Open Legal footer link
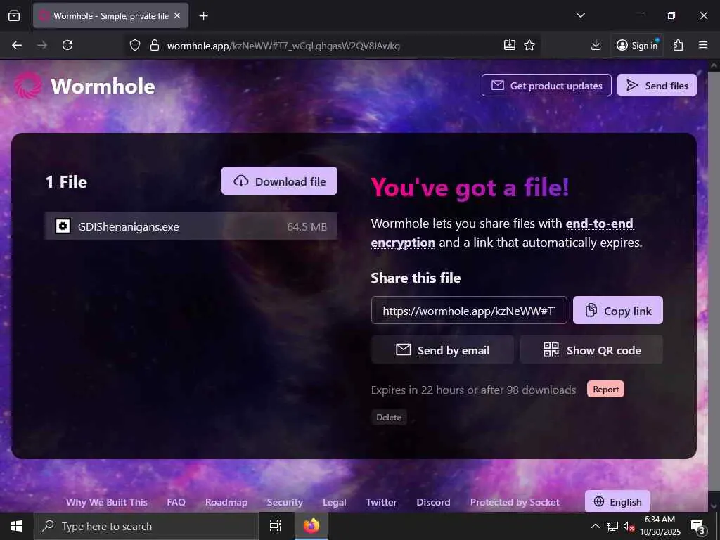 point(334,502)
